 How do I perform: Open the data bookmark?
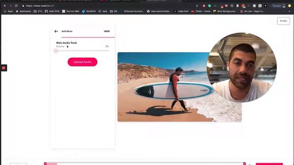pos(103,11)
